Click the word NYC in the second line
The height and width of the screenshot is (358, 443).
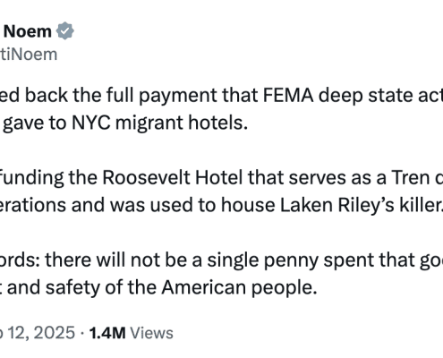91,123
